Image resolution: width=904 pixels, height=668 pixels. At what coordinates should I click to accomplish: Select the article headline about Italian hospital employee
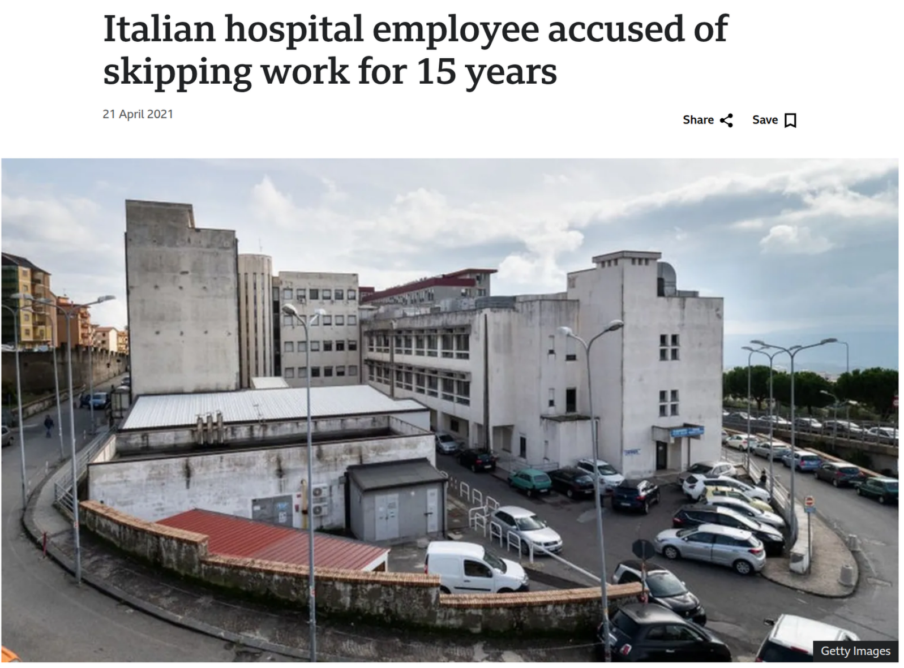pos(415,50)
